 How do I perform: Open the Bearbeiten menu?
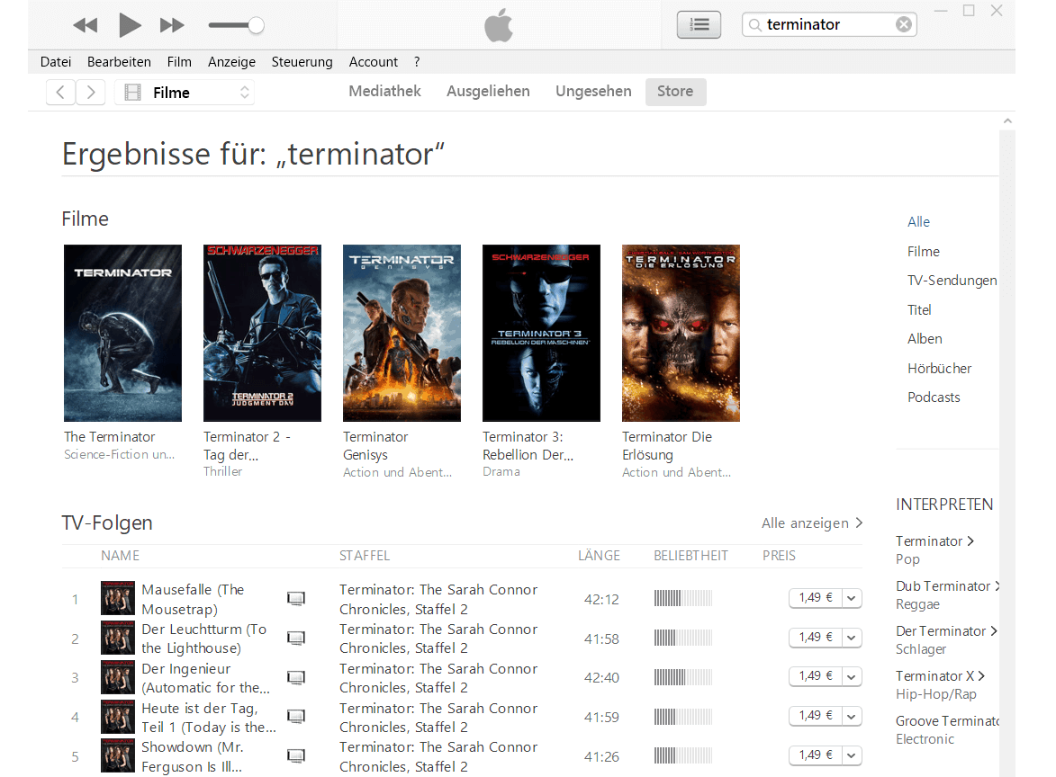tap(119, 62)
